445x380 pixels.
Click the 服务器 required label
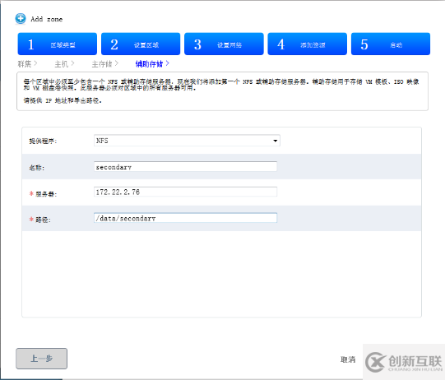pyautogui.click(x=43, y=194)
